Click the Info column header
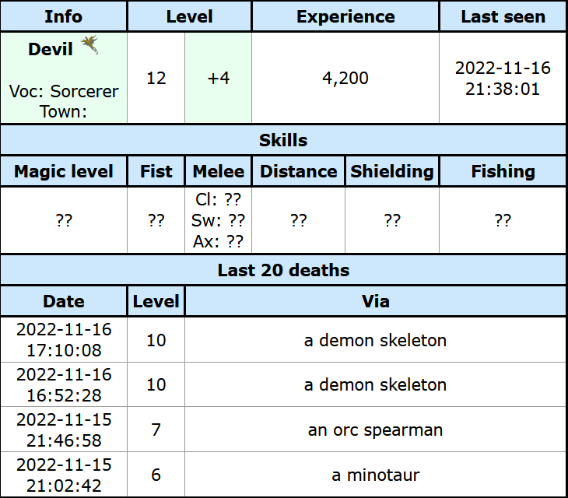The width and height of the screenshot is (568, 498). pos(64,16)
